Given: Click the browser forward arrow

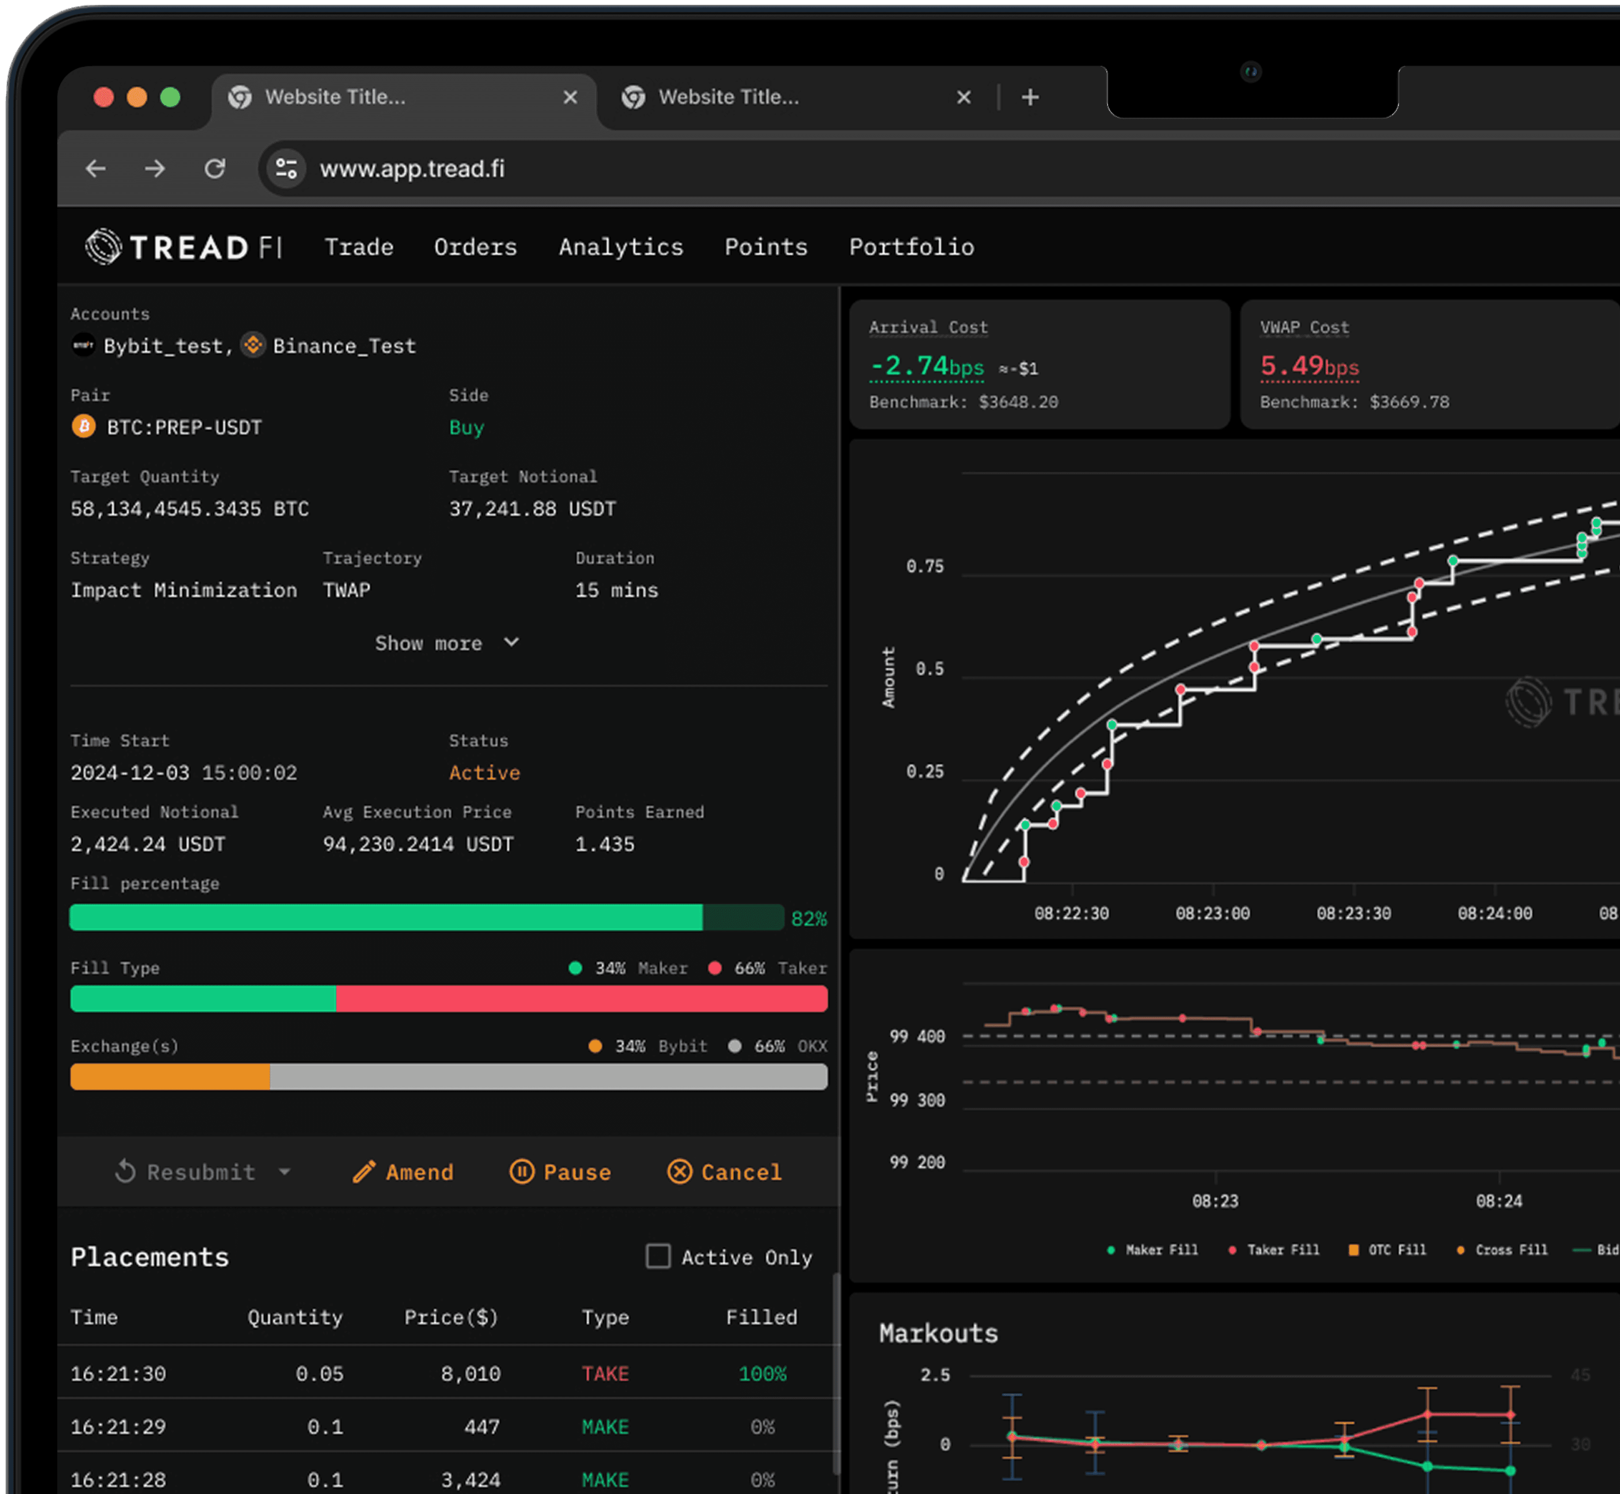Looking at the screenshot, I should pyautogui.click(x=155, y=168).
